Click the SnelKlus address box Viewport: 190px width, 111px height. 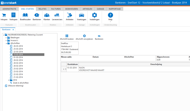tap(70, 48)
